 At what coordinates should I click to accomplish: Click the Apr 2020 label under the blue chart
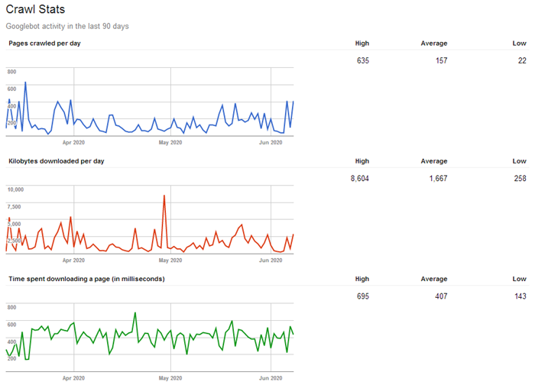73,142
